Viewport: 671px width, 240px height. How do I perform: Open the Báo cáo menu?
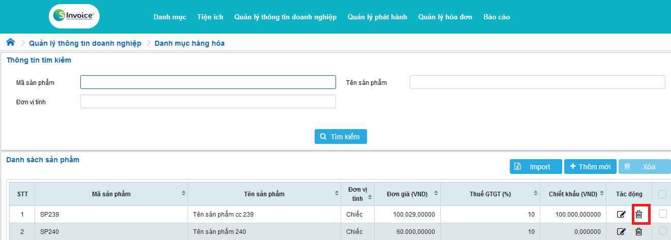pyautogui.click(x=496, y=17)
